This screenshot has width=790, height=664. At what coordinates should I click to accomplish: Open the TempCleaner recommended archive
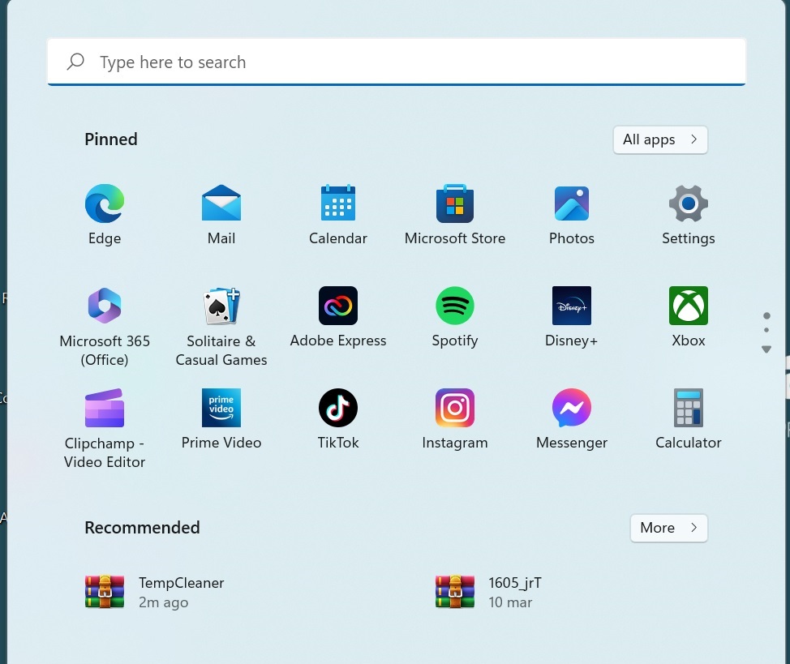(154, 592)
